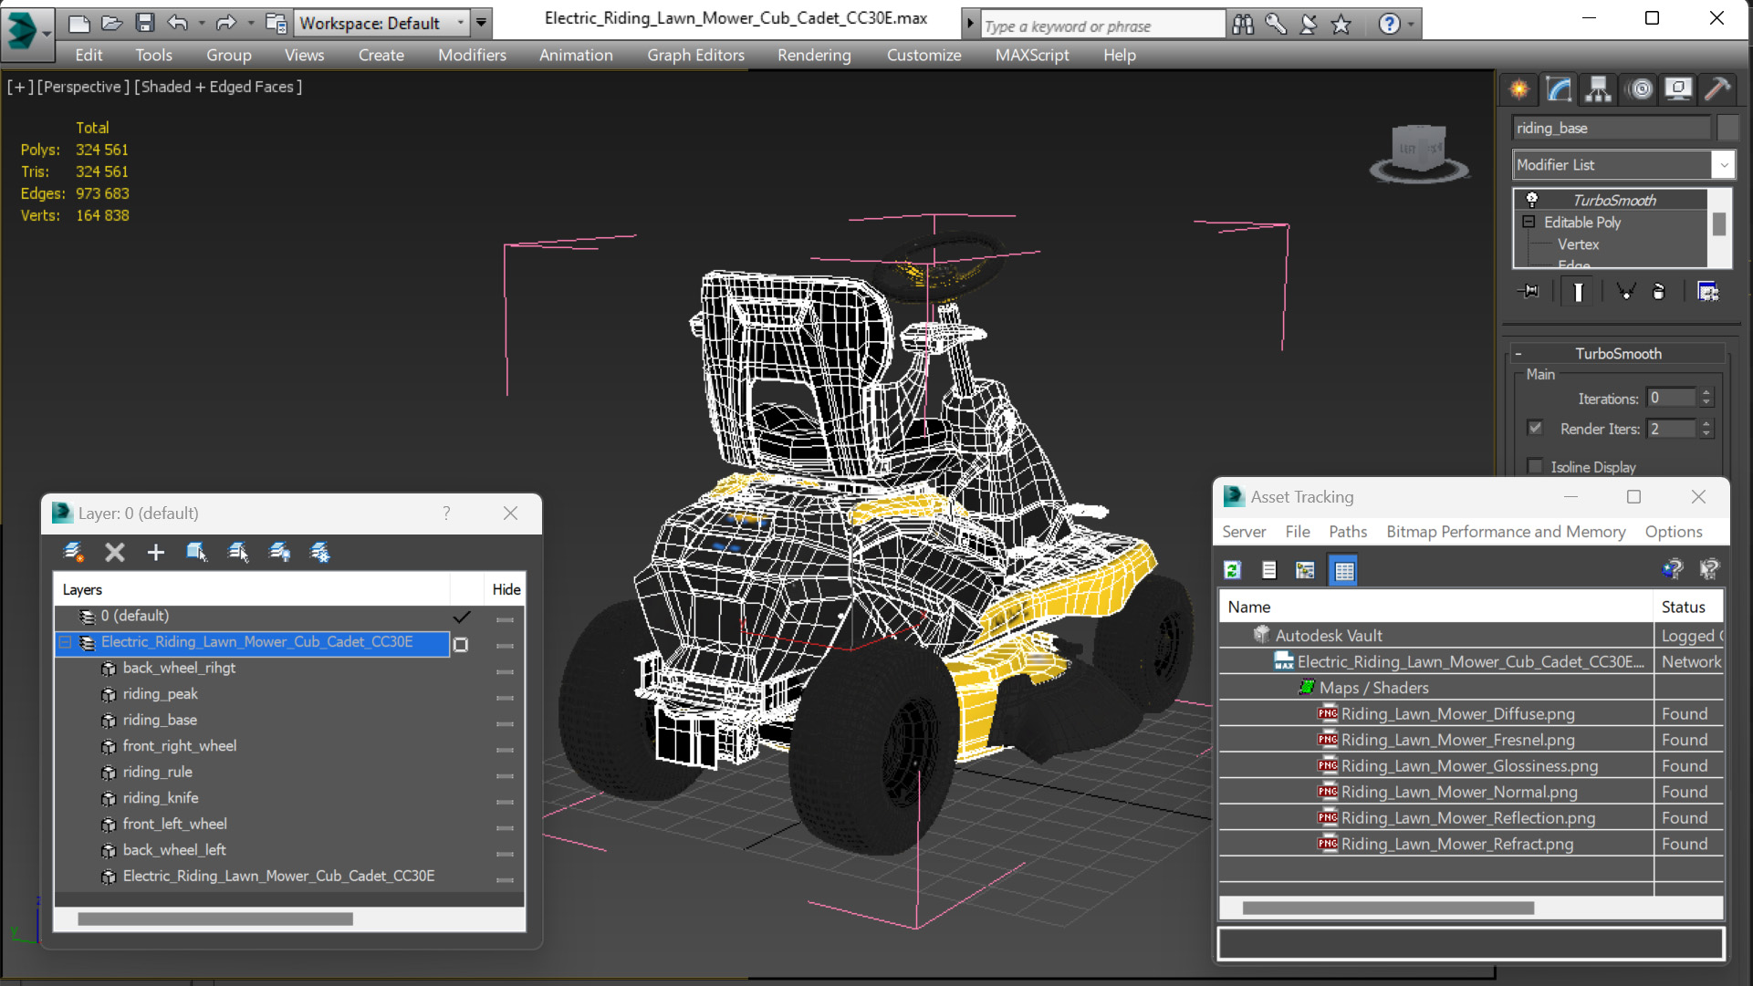Open the Rendering menu
This screenshot has height=986, width=1753.
click(x=814, y=55)
